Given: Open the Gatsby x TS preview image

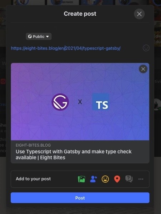Looking at the screenshot, I should (x=80, y=102).
